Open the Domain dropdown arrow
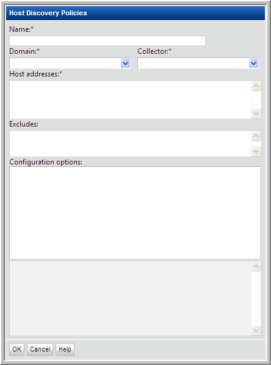271x365 pixels. pyautogui.click(x=126, y=64)
